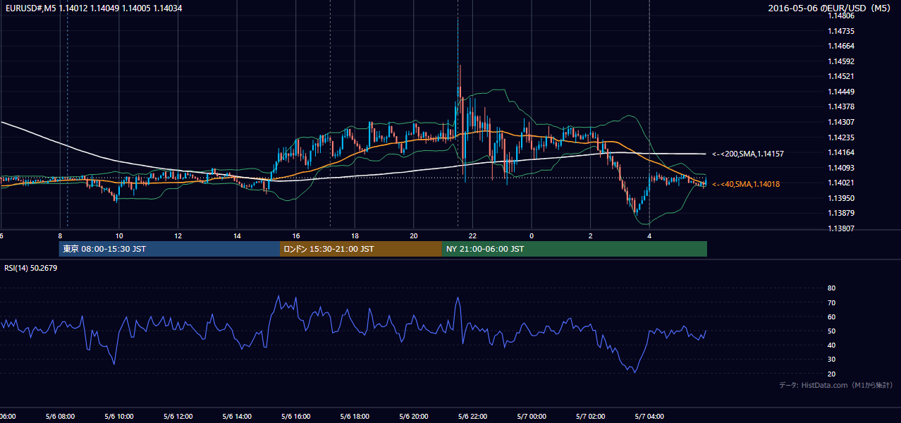Screen dimensions: 901x423
Task: Click hour 22 on the price chart time axis
Action: click(472, 235)
